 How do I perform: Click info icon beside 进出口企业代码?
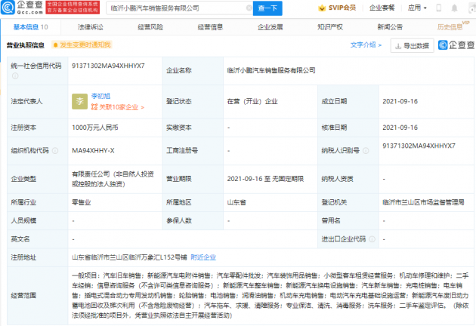coord(372,239)
